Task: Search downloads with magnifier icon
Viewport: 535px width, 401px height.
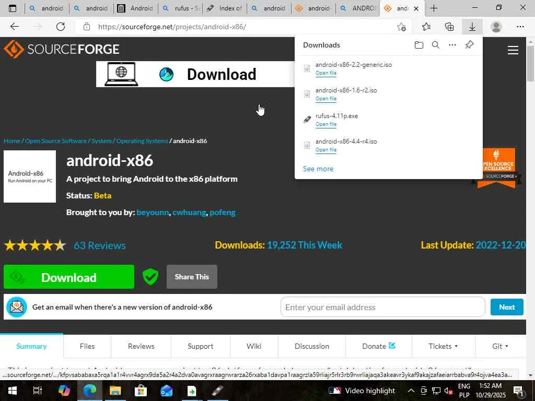Action: [435, 45]
